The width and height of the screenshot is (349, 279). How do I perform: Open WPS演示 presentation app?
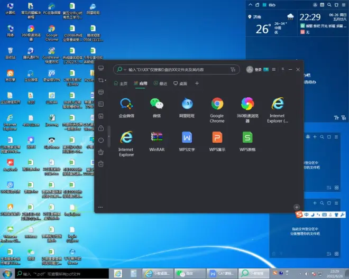point(217,138)
